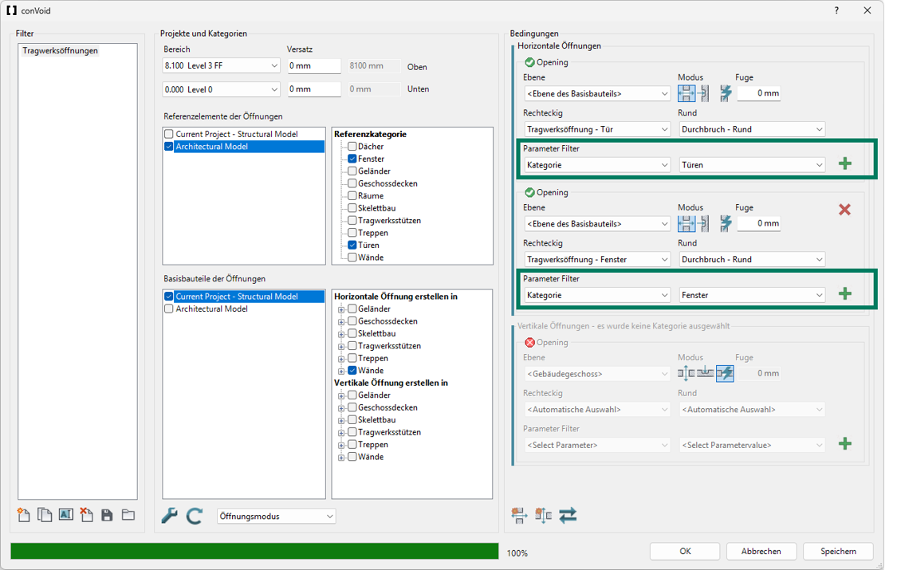Image resolution: width=901 pixels, height=574 pixels.
Task: Select through-opening mode in the Tür opening group
Action: point(686,93)
